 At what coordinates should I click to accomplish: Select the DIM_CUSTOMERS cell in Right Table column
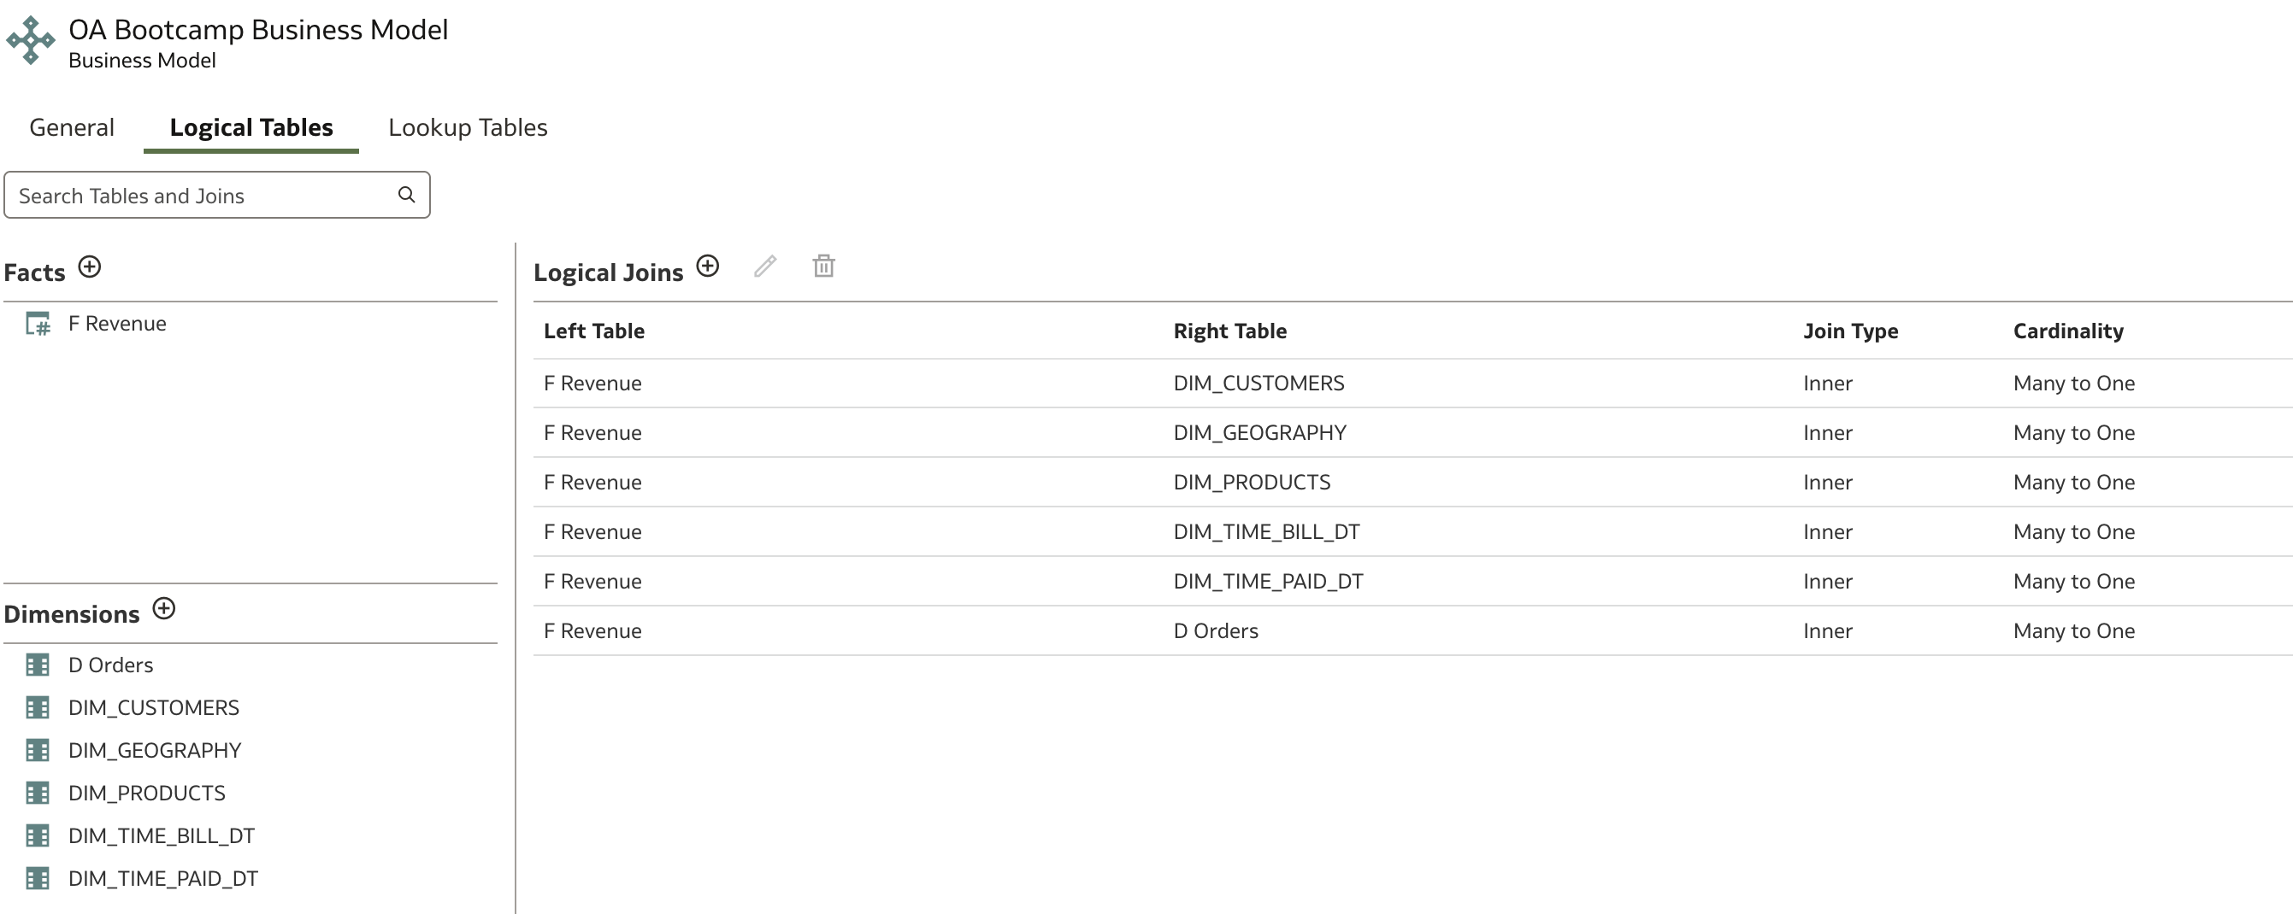pyautogui.click(x=1258, y=384)
